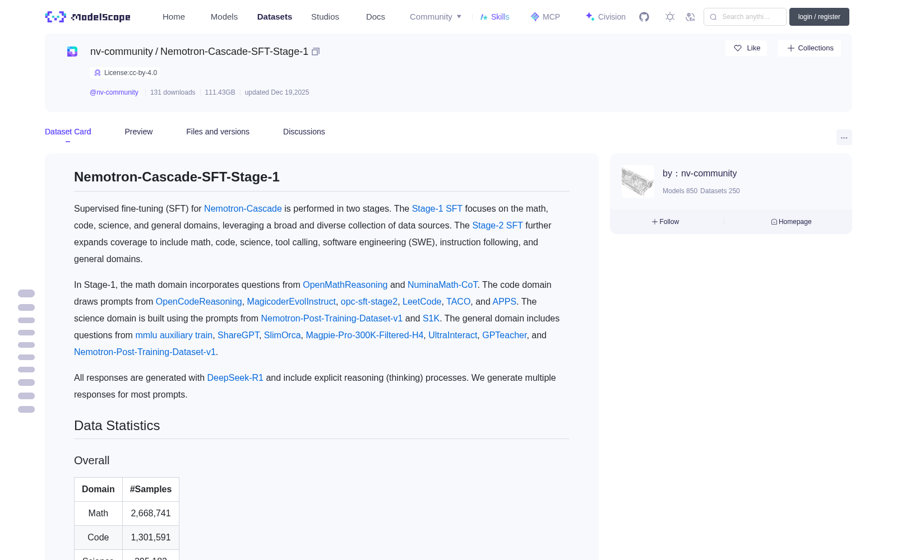Open the Models section

click(x=224, y=17)
